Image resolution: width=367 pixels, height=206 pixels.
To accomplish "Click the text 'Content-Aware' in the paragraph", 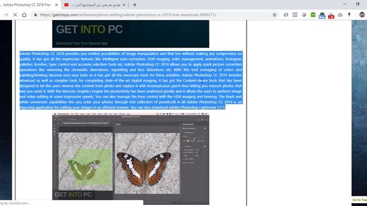I will click(195, 81).
